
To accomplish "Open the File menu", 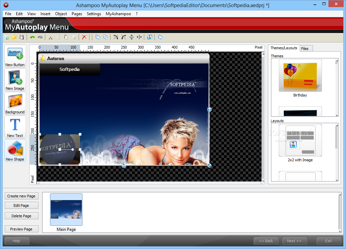I will coord(8,13).
